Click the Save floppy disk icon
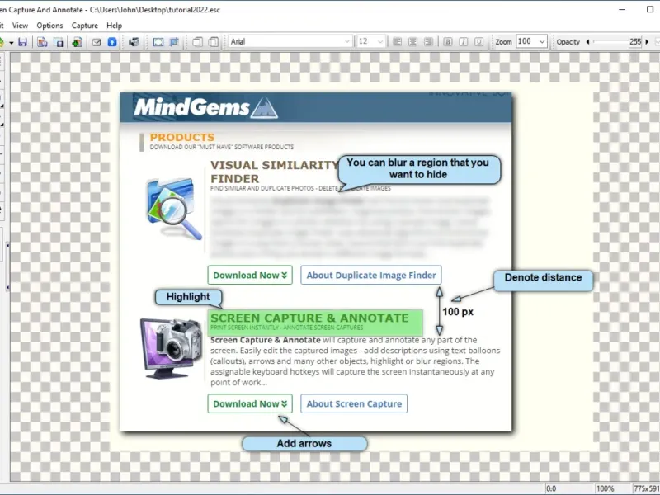The image size is (660, 495). (x=23, y=42)
